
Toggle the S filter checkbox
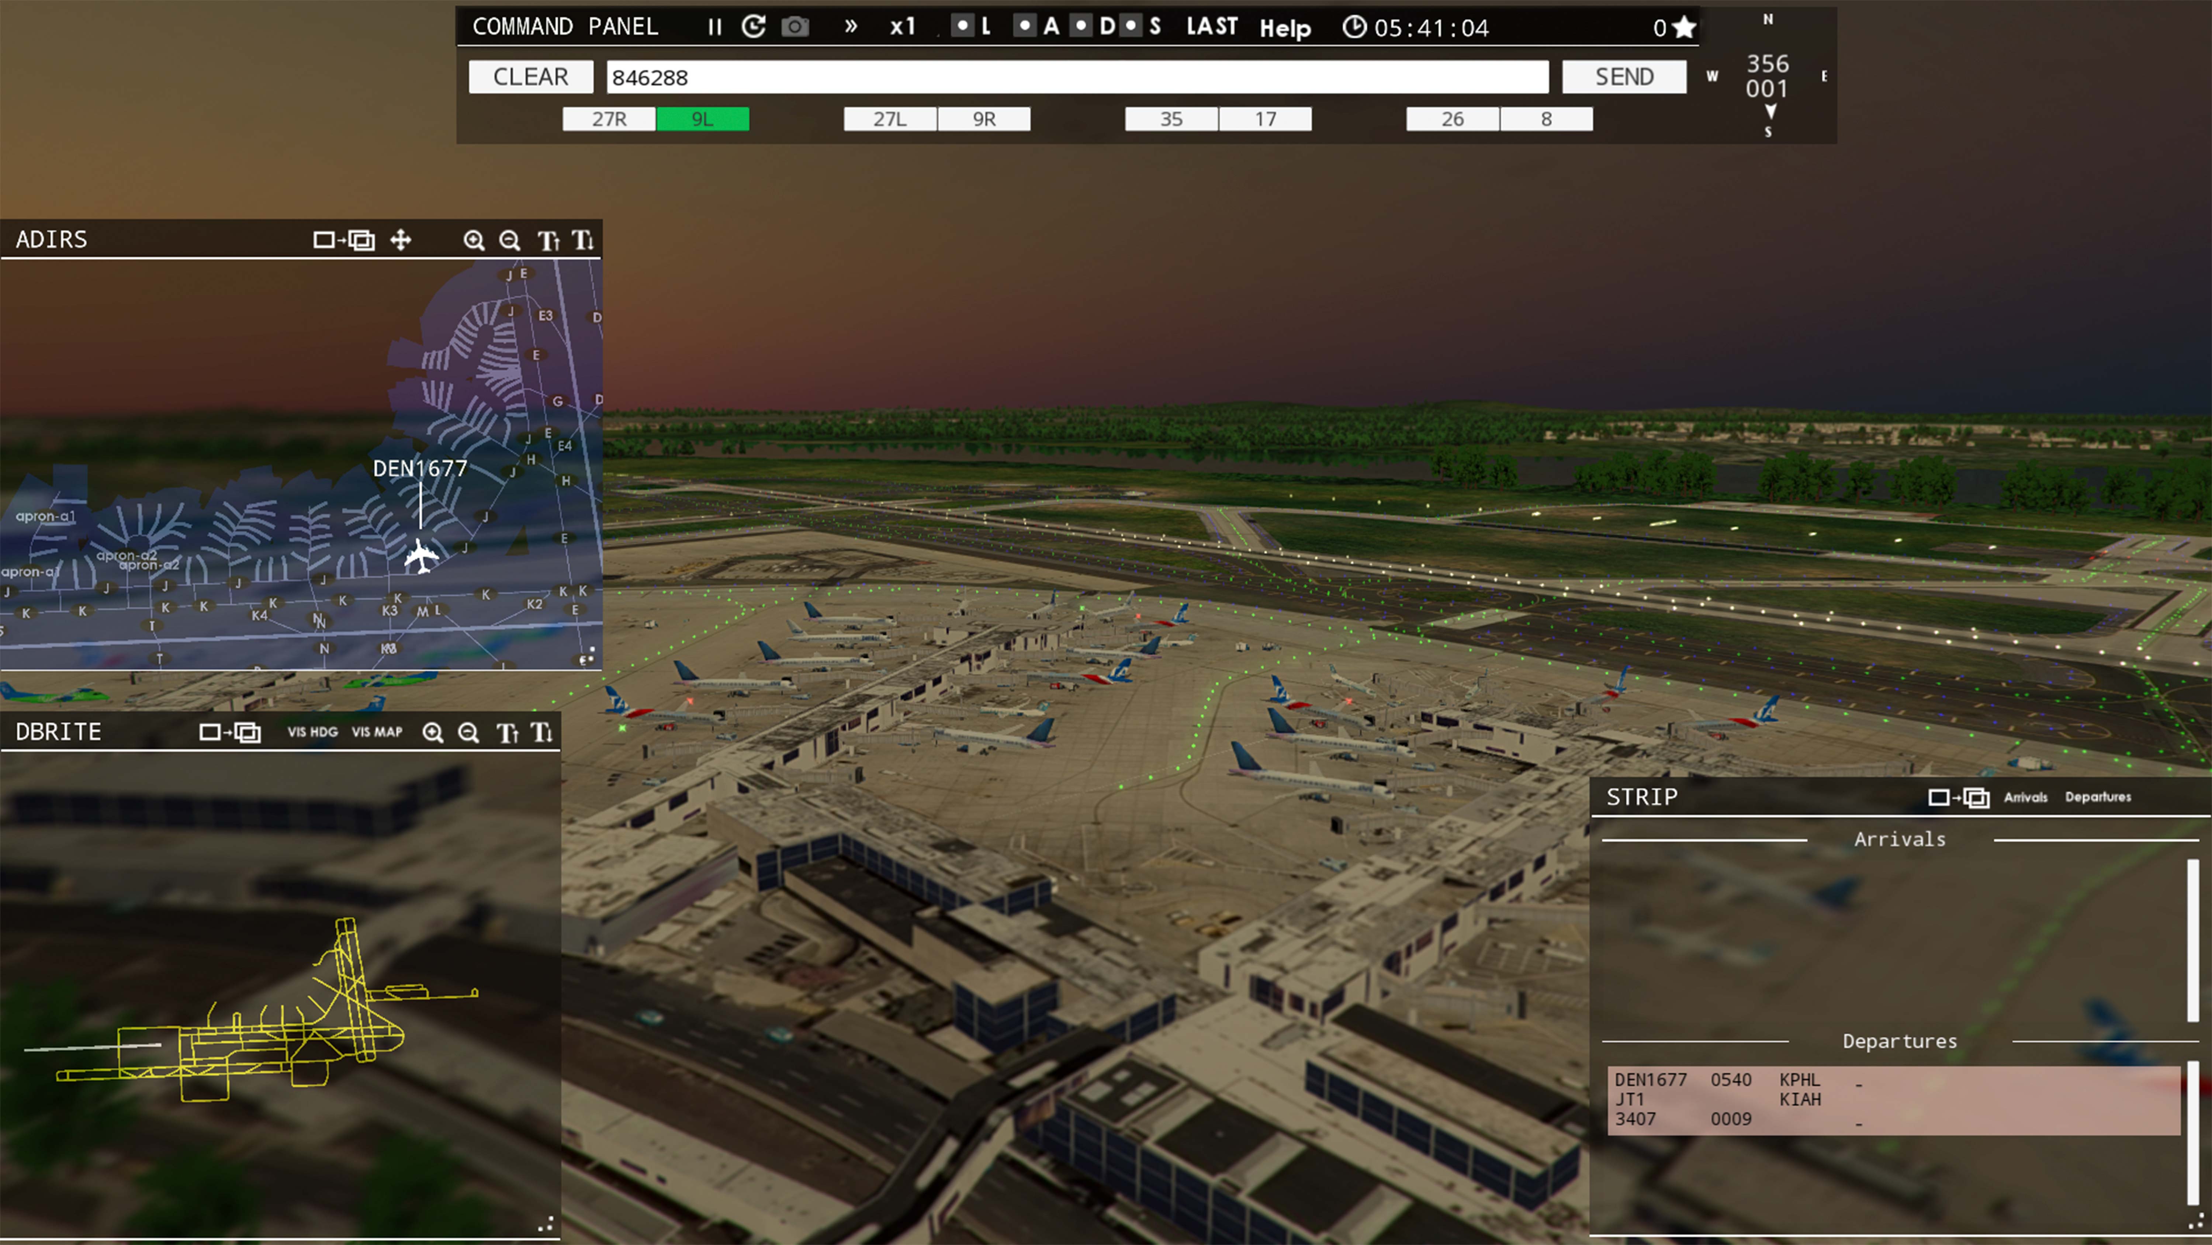[x=1132, y=26]
